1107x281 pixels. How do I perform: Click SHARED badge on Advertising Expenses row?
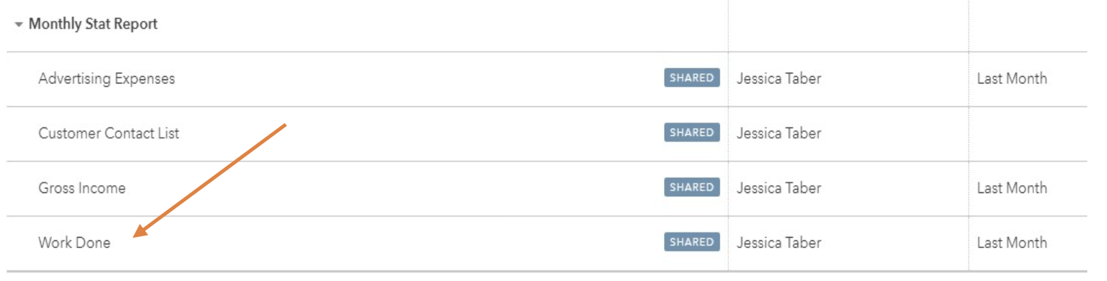[x=692, y=77]
